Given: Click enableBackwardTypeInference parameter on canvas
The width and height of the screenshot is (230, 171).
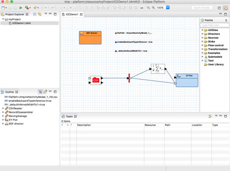Looking at the screenshot, I should click(x=134, y=42).
